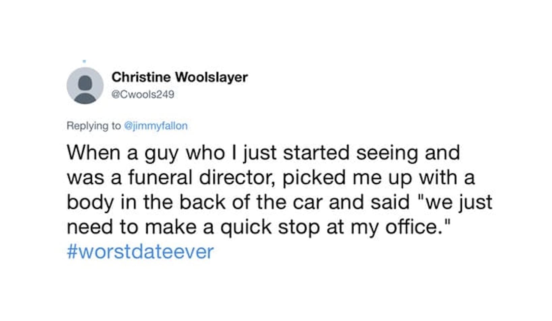
Task: Click the word "back" in third line
Action: coord(202,202)
